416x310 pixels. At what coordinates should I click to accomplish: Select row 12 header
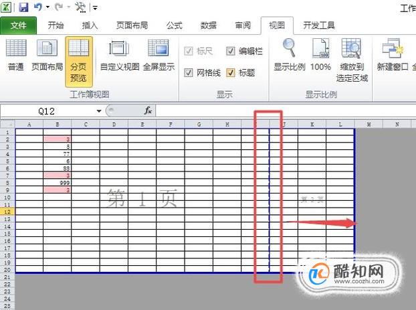[7, 212]
